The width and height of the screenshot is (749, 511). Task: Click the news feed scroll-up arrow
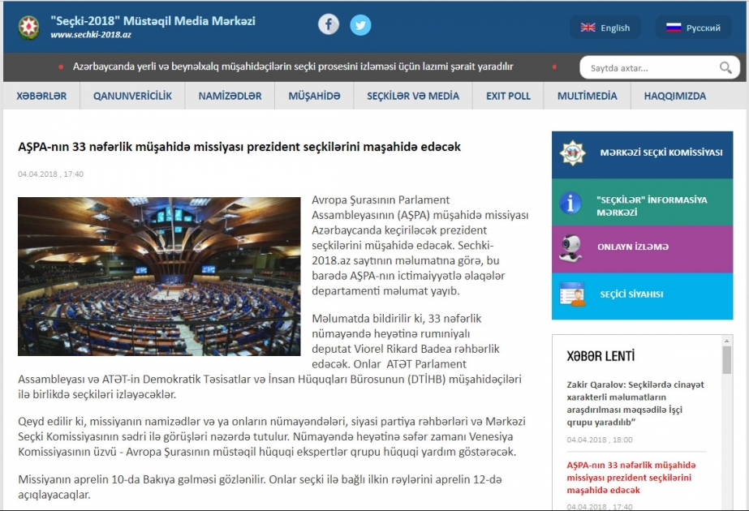click(x=726, y=341)
